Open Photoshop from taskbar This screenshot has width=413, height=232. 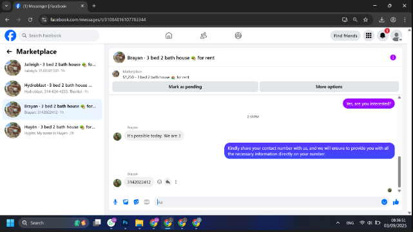pyautogui.click(x=125, y=223)
